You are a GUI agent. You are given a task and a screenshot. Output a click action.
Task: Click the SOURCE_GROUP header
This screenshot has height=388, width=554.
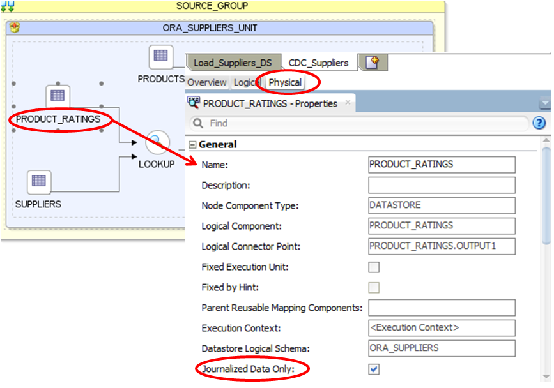pyautogui.click(x=222, y=6)
